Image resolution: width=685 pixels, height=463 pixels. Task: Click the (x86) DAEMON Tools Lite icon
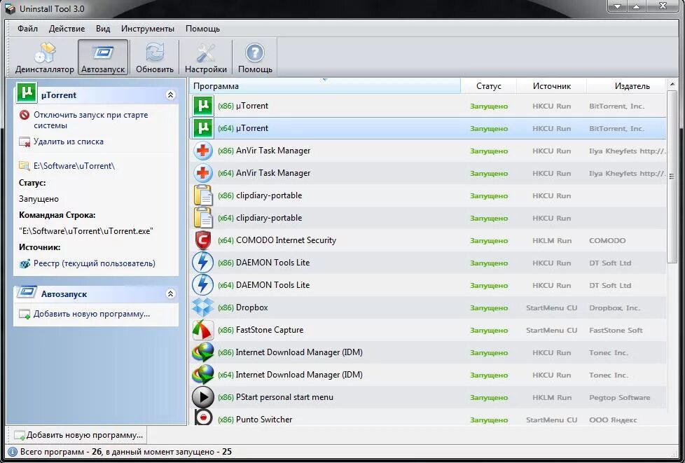pos(203,263)
